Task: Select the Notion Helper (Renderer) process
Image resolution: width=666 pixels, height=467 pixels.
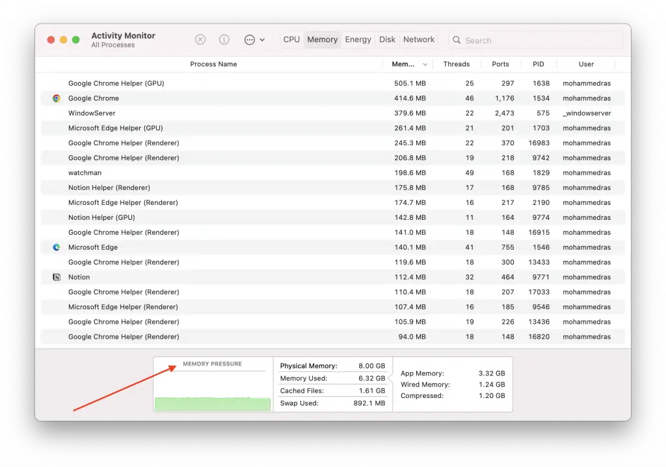Action: click(x=332, y=187)
